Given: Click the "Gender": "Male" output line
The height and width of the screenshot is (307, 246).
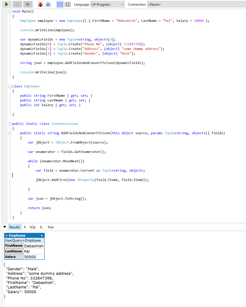Looking at the screenshot, I should 23,269.
